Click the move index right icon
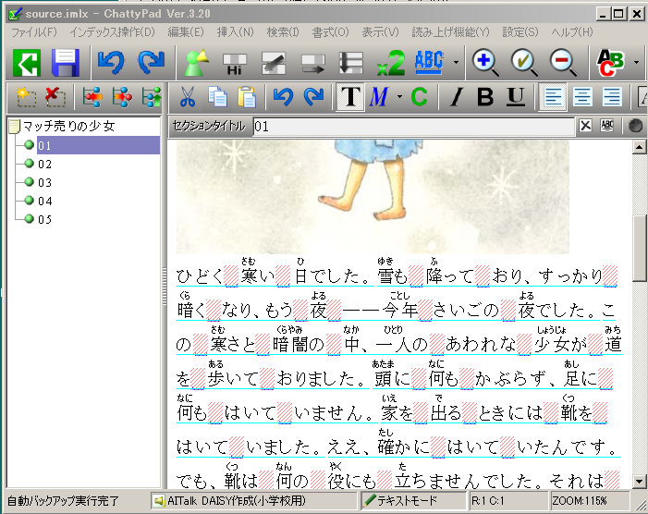Screen dimensions: 648x514 pyautogui.click(x=122, y=97)
